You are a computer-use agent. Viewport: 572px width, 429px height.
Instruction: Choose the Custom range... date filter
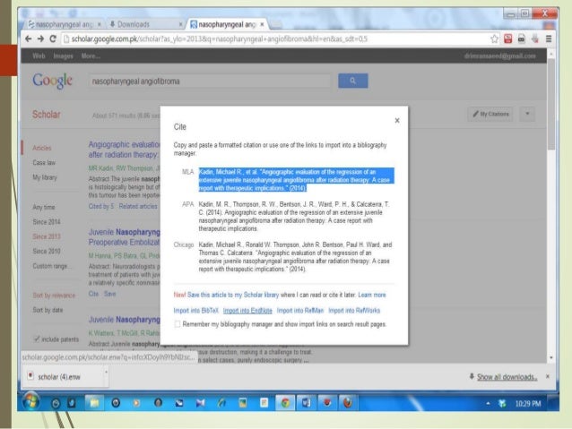(x=52, y=266)
